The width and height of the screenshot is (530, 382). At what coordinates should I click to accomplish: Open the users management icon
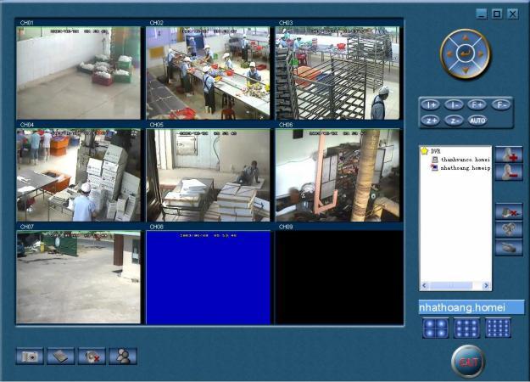(123, 356)
